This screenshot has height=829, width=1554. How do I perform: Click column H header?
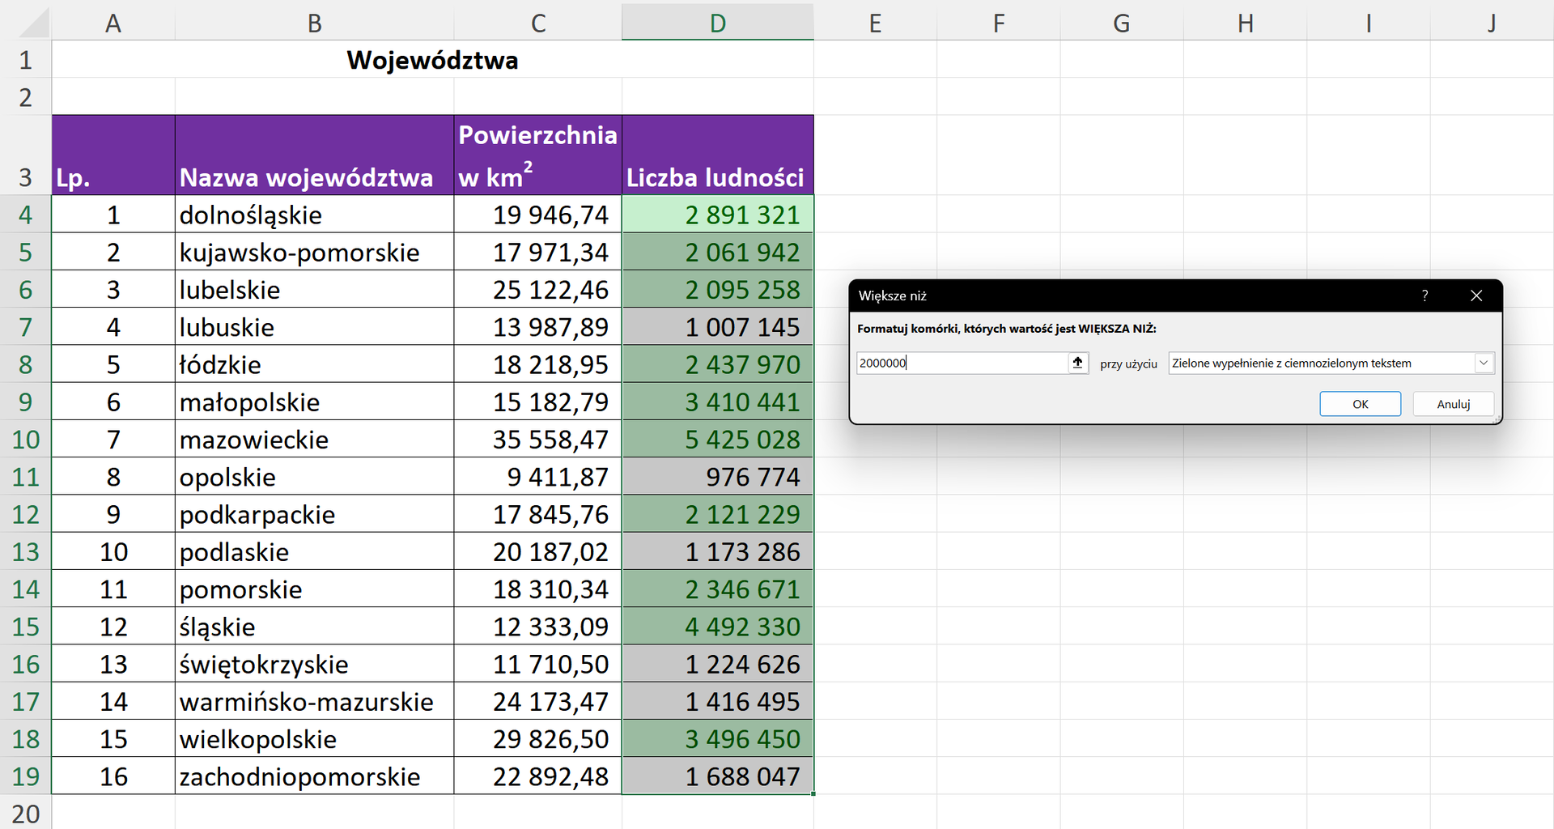point(1245,23)
